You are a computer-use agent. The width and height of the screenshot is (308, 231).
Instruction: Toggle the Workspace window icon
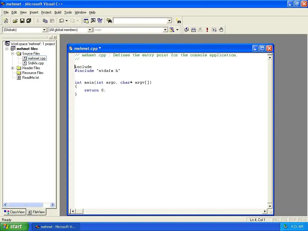click(x=86, y=21)
